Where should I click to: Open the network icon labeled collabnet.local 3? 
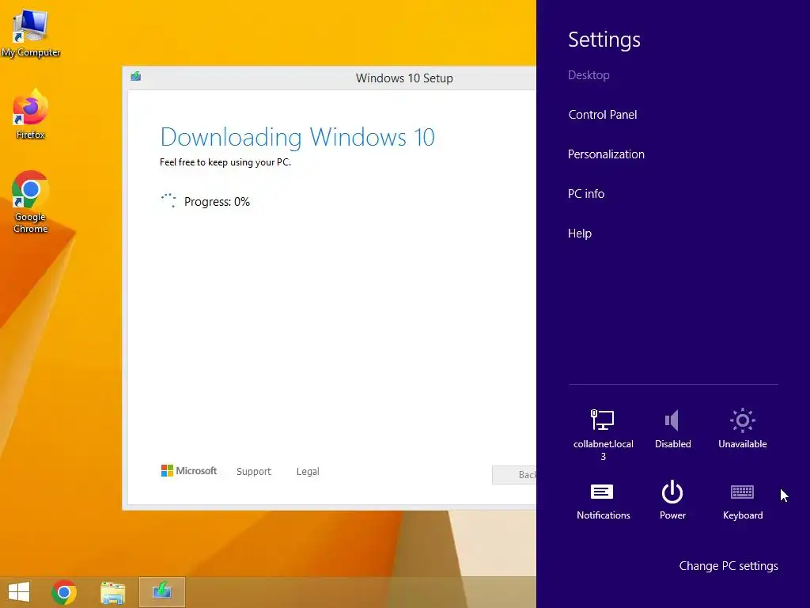click(602, 433)
